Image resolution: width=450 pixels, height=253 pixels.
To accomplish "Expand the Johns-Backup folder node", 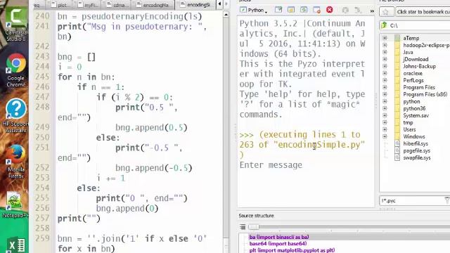I will [x=385, y=66].
